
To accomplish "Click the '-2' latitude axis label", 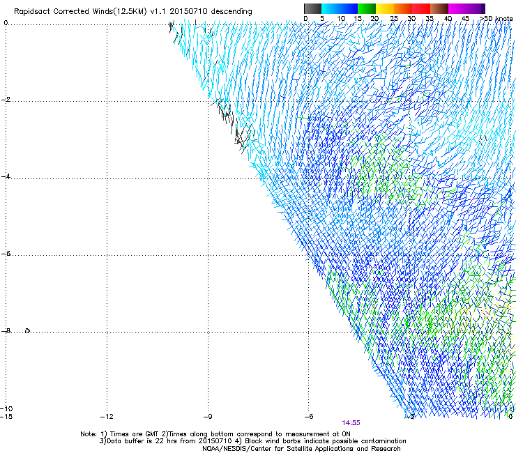I will 6,100.
